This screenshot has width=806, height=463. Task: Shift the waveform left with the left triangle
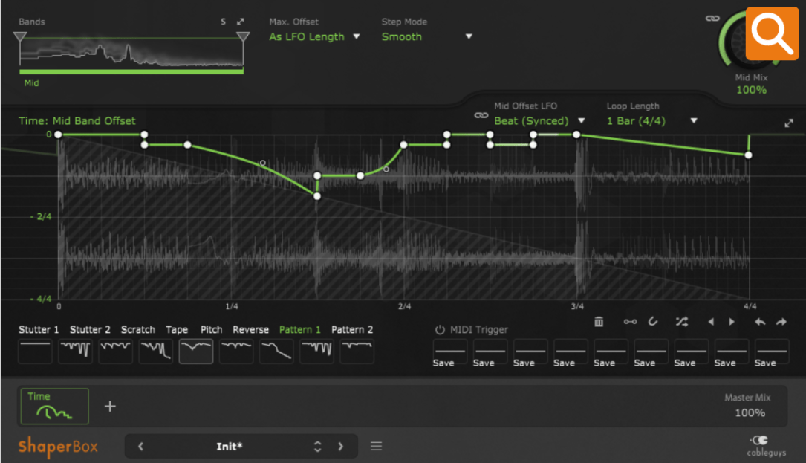pyautogui.click(x=711, y=322)
